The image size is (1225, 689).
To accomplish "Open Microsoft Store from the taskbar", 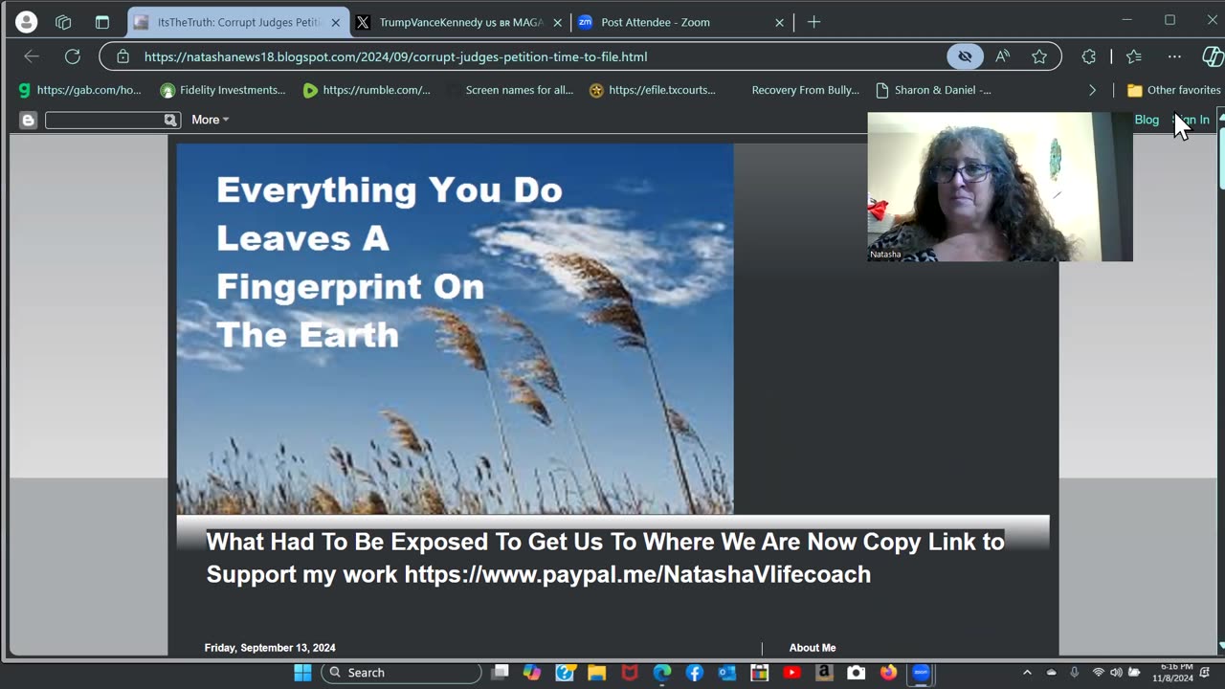I will pos(760,673).
